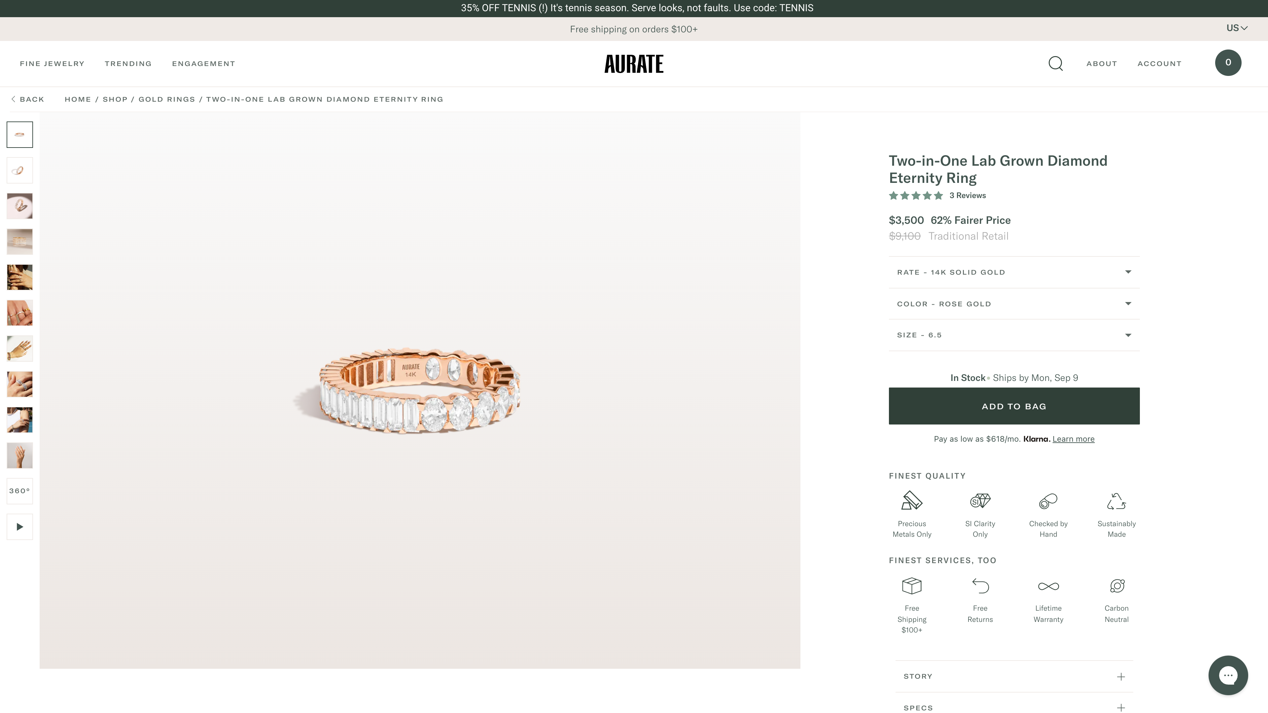This screenshot has height=713, width=1268.
Task: Click the ADD TO BAG button
Action: click(1013, 406)
